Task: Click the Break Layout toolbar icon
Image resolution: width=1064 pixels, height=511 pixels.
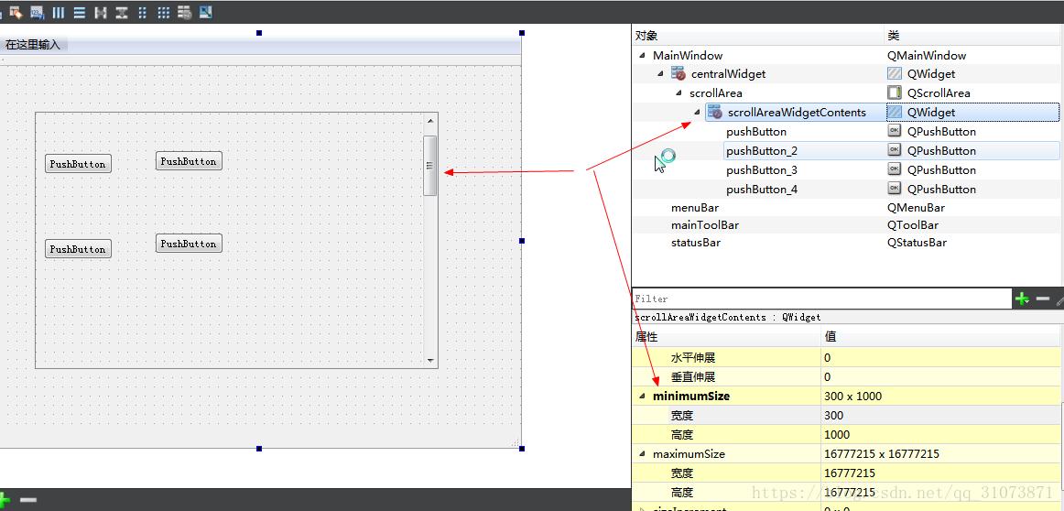Action: click(184, 13)
